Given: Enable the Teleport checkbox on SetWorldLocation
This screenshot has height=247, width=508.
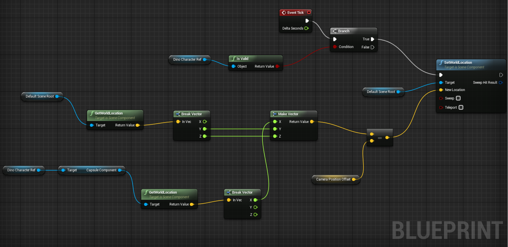Looking at the screenshot, I should coord(461,108).
